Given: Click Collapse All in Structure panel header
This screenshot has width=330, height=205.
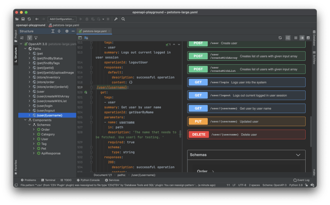Looking at the screenshot, I should coord(59,31).
